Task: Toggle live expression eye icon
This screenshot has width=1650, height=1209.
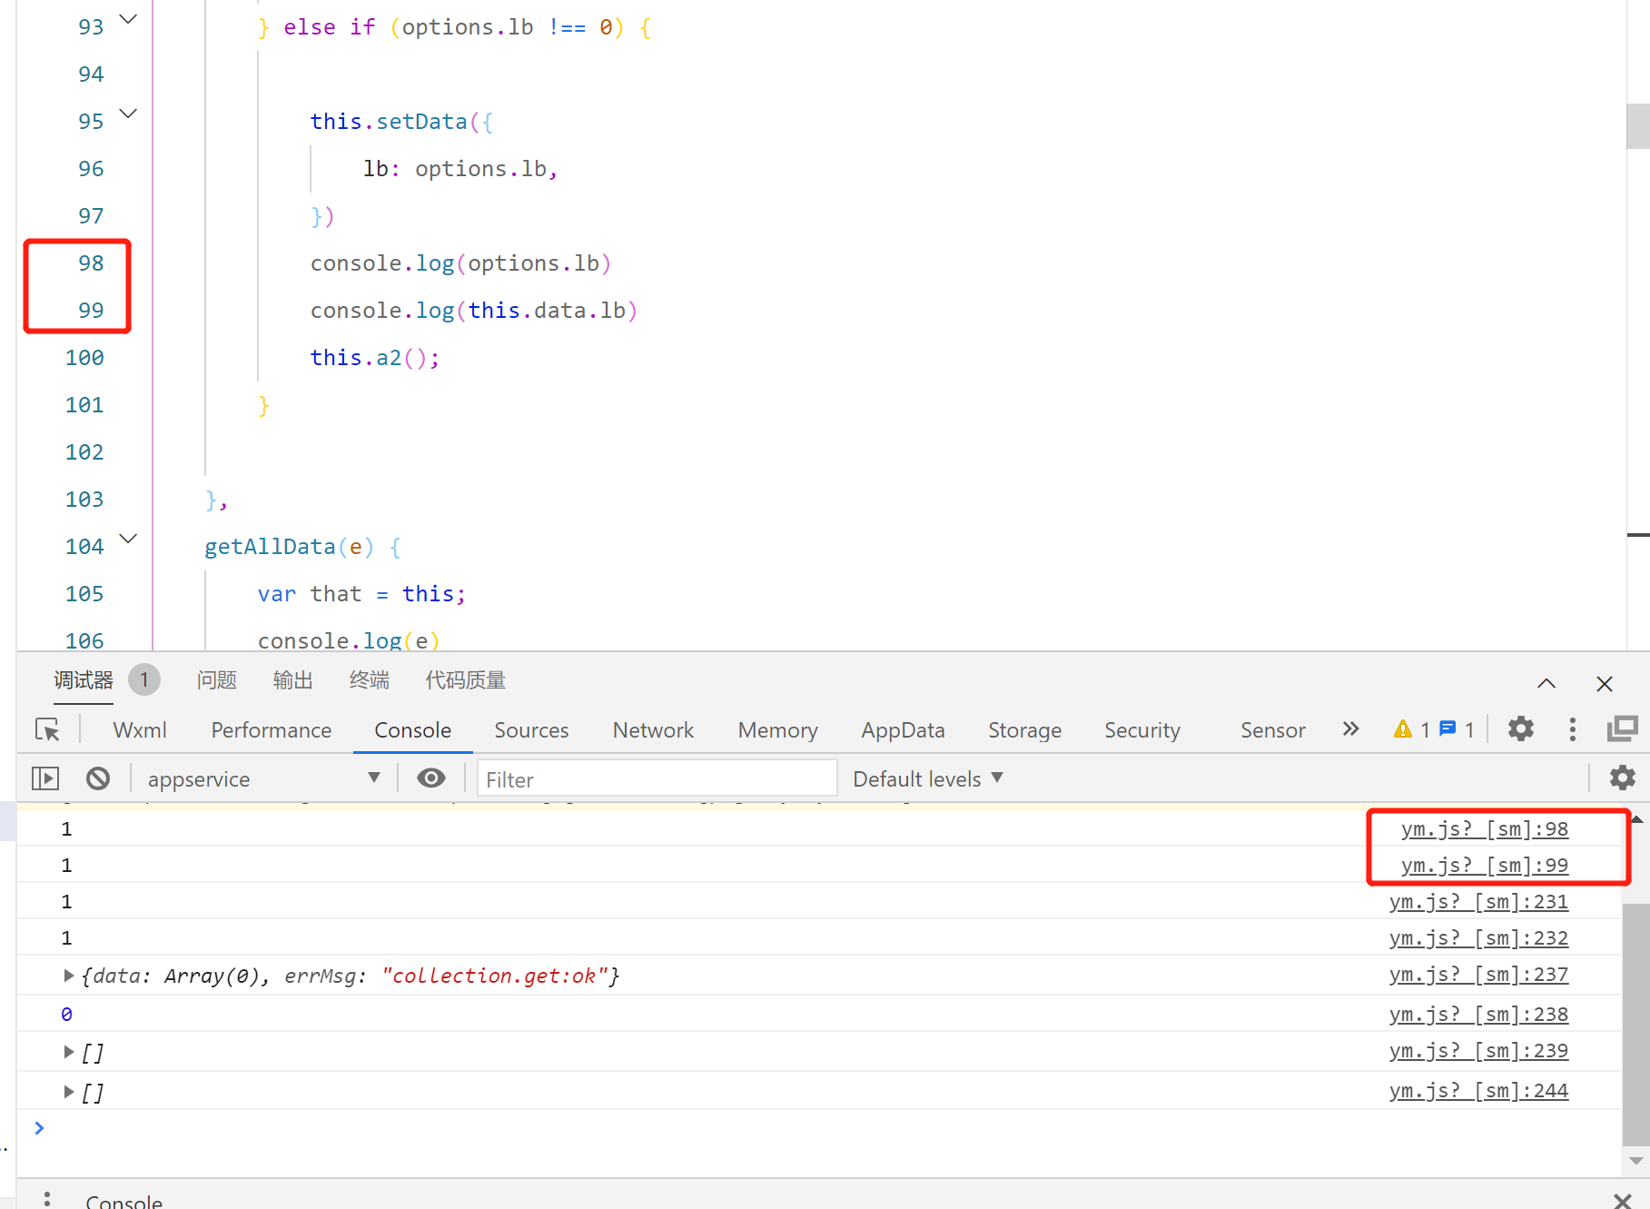Action: [x=431, y=778]
